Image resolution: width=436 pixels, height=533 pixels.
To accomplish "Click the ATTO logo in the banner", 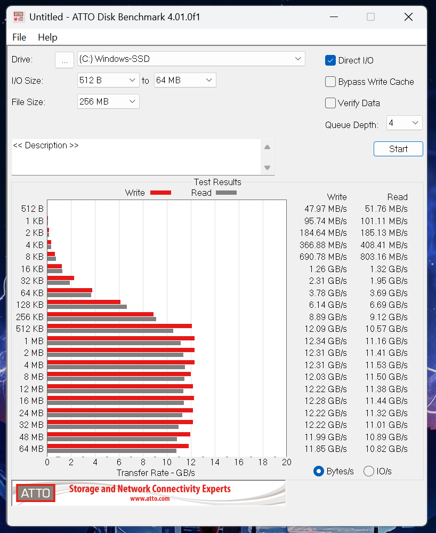I will (35, 493).
